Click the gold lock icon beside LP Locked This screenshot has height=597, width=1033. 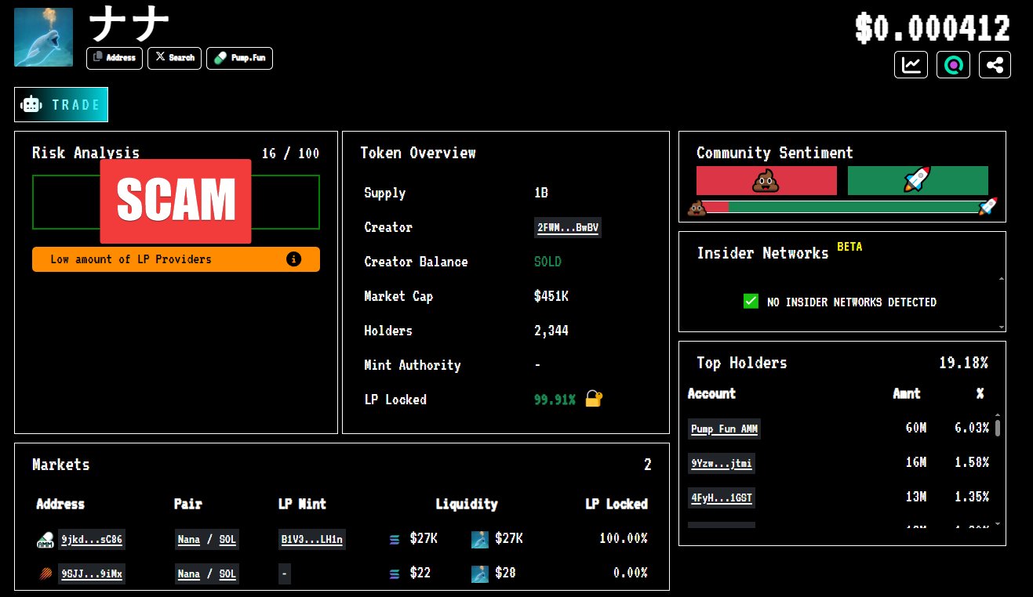coord(594,399)
